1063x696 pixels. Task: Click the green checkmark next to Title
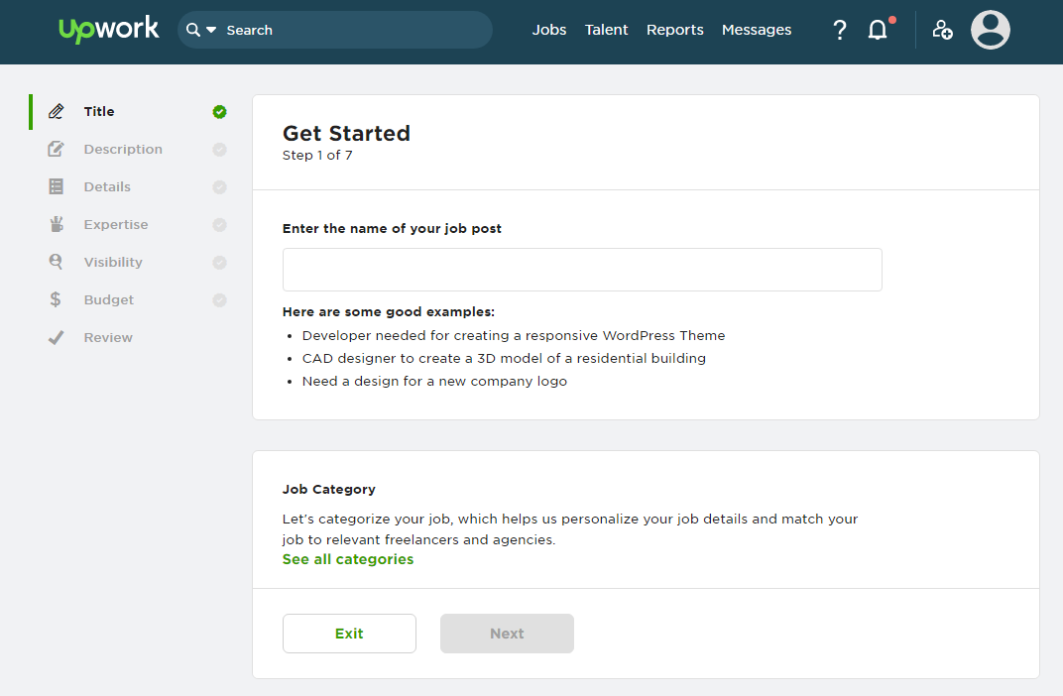219,112
